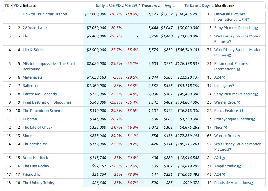The width and height of the screenshot is (268, 191).
Task: Open external link icon beside Neon
Action: (x=225, y=128)
